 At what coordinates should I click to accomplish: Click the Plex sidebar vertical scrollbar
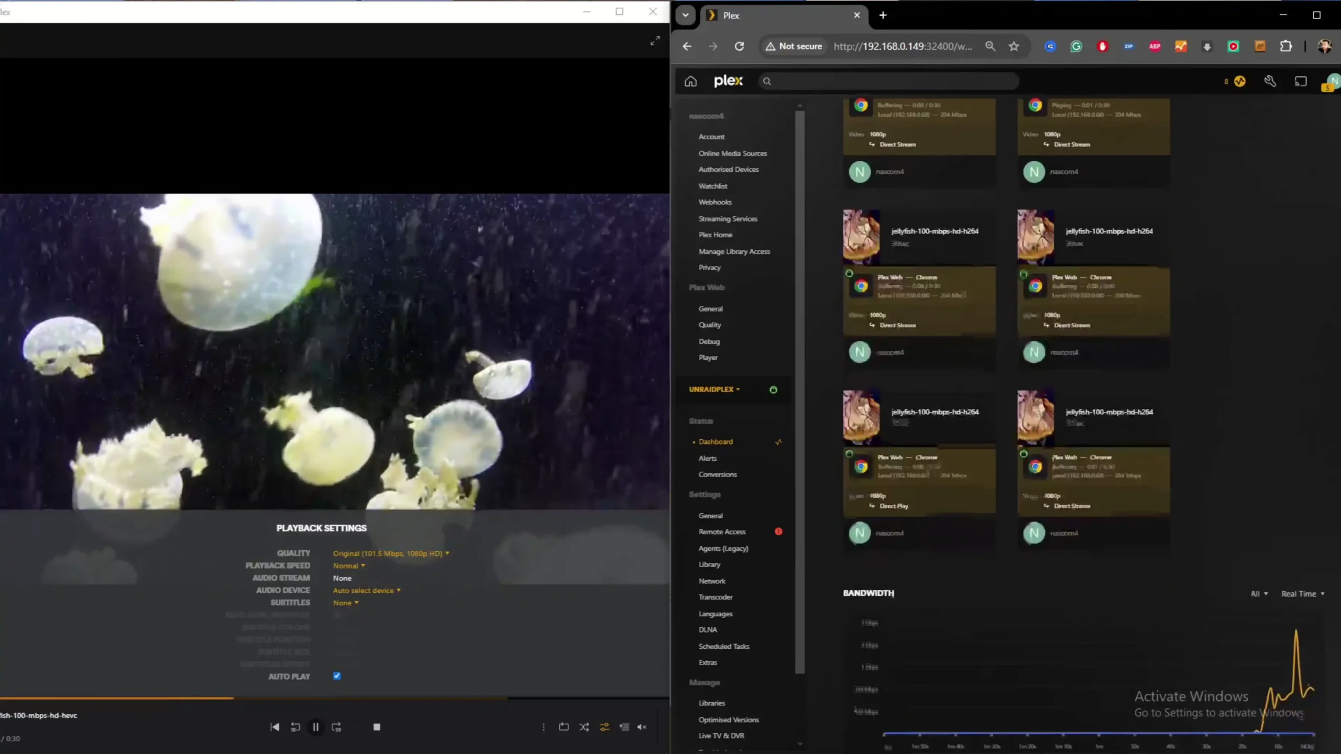point(799,393)
